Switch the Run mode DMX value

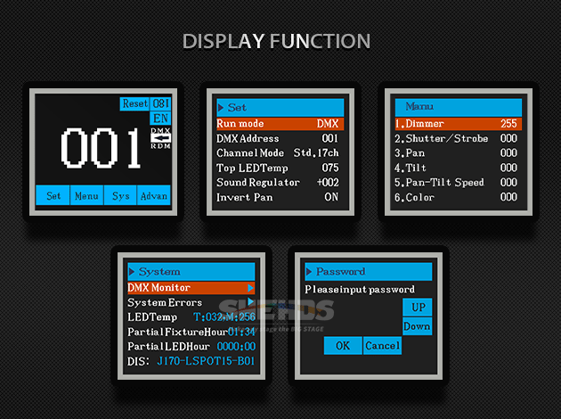(327, 124)
